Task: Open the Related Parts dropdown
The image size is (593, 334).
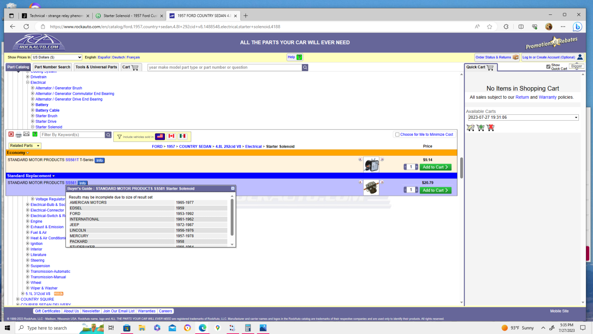Action: click(x=25, y=146)
